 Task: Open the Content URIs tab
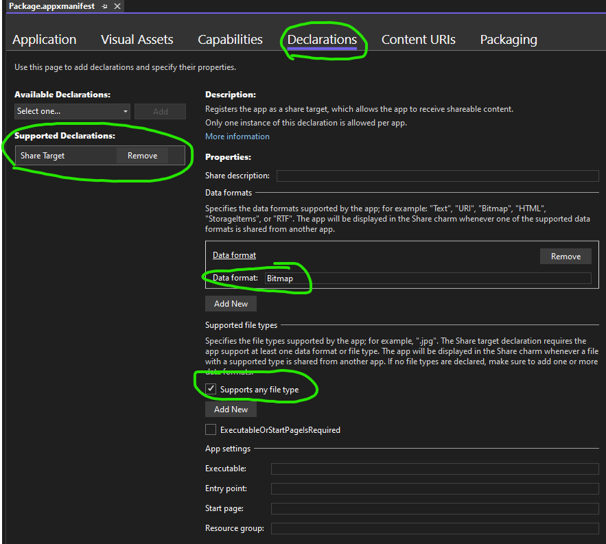pyautogui.click(x=419, y=39)
